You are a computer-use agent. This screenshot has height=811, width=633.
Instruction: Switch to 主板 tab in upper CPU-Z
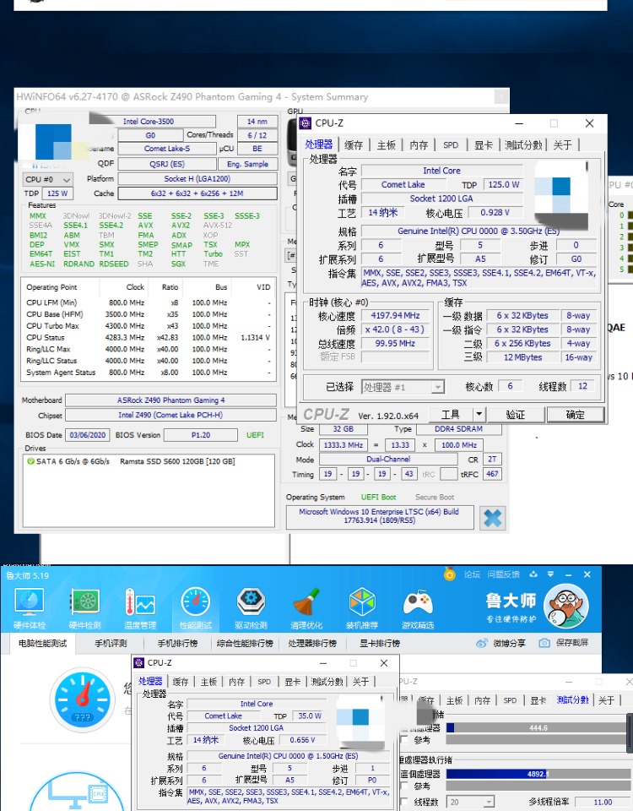386,144
